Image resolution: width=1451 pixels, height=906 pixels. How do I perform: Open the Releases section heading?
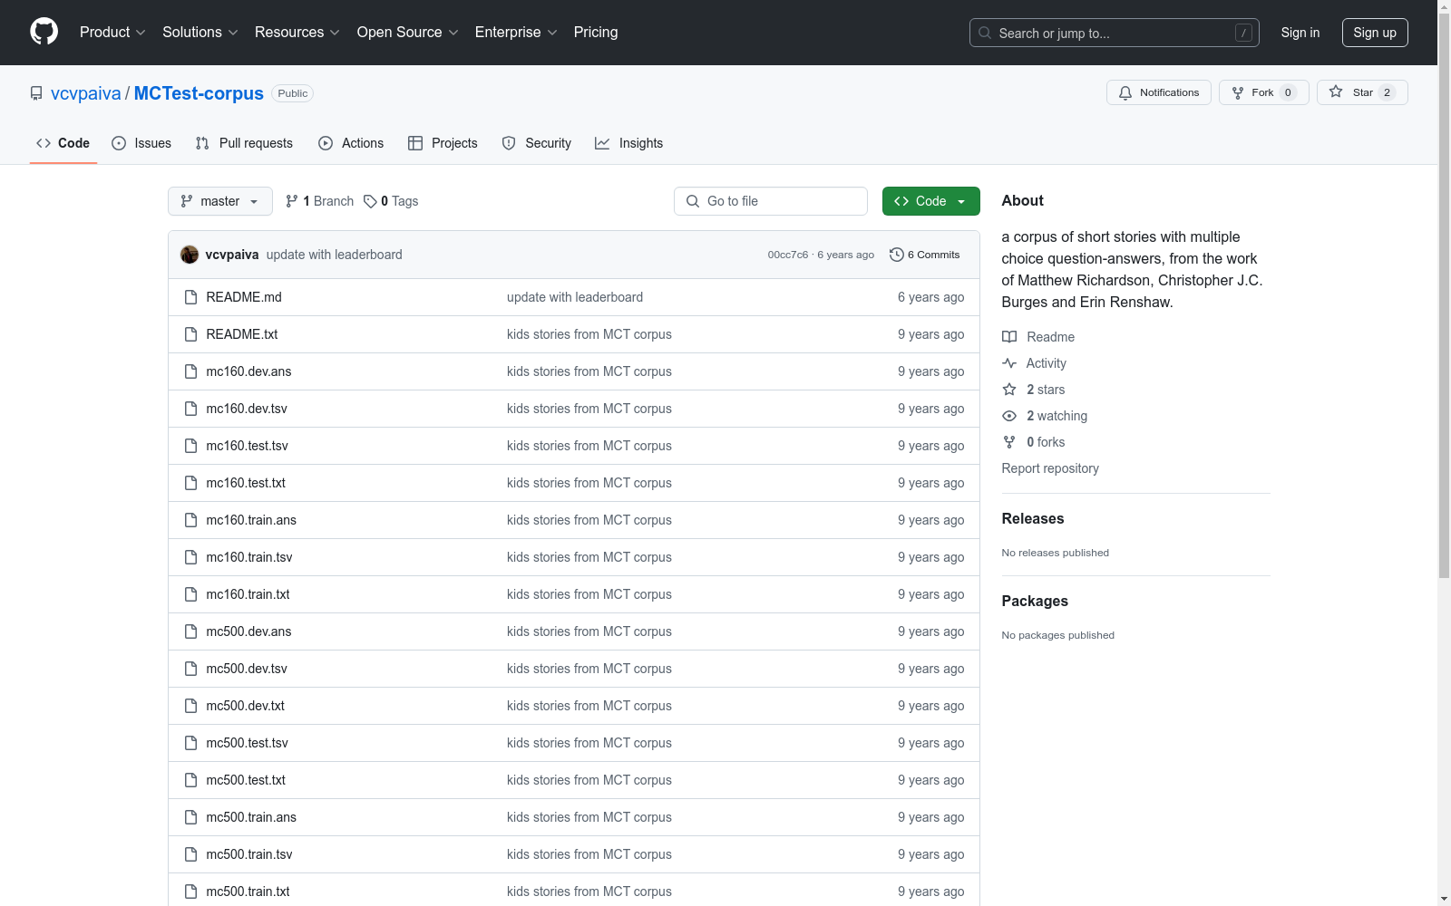tap(1033, 518)
